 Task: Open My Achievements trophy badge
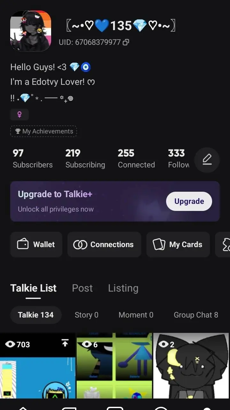tap(44, 131)
